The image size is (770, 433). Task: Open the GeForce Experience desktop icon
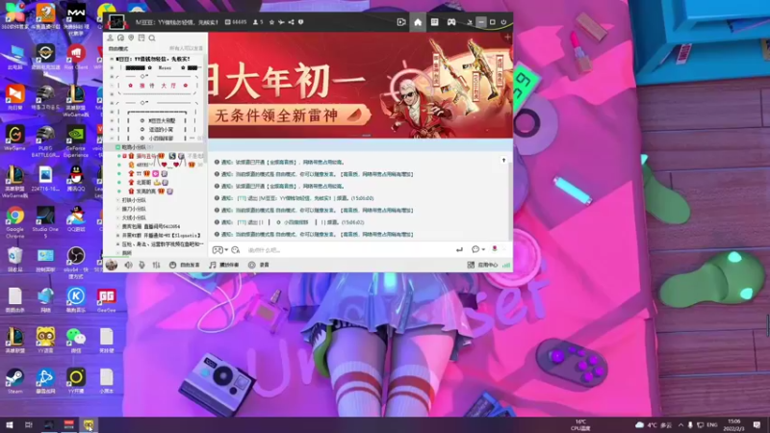[76, 140]
